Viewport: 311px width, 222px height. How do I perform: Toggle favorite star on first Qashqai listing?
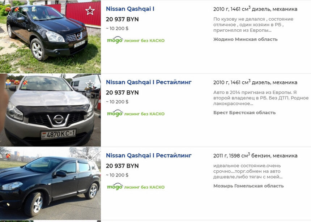(x=90, y=11)
